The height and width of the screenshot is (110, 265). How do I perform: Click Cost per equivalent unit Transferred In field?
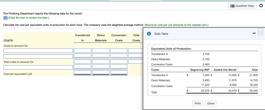[x=83, y=73]
